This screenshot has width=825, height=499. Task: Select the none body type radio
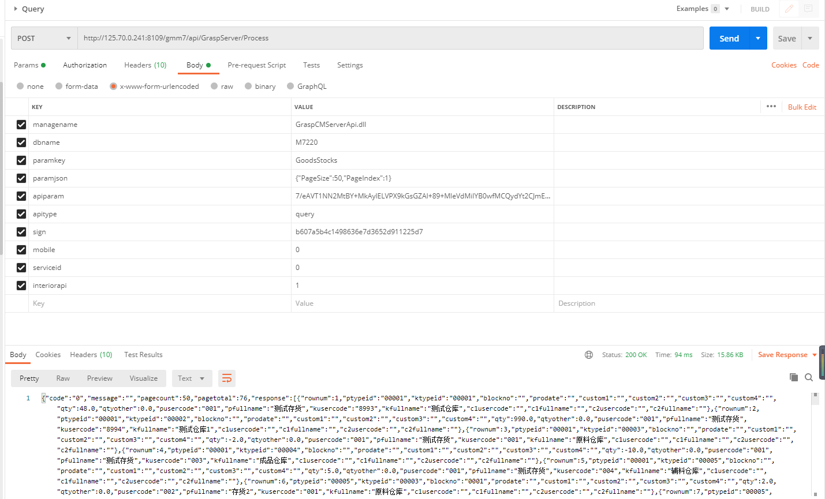coord(20,87)
